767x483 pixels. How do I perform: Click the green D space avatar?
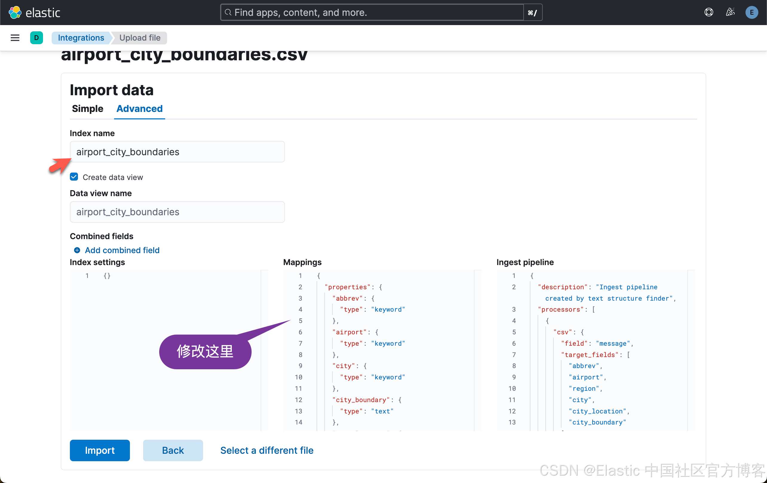[x=36, y=38]
